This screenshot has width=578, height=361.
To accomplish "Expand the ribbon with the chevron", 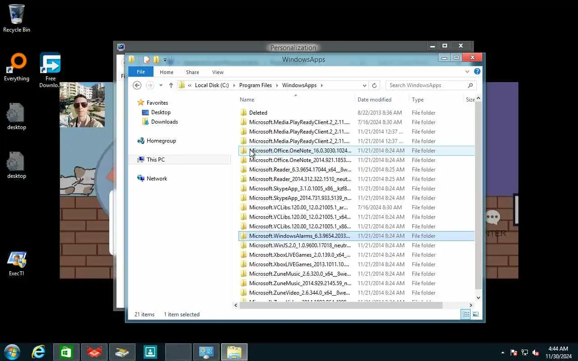I will click(467, 72).
